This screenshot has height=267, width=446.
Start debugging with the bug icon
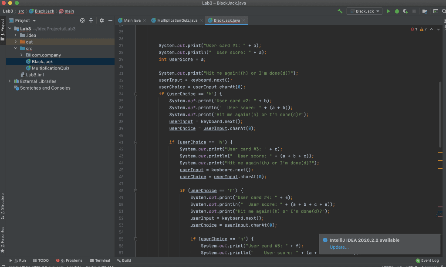[x=397, y=11]
